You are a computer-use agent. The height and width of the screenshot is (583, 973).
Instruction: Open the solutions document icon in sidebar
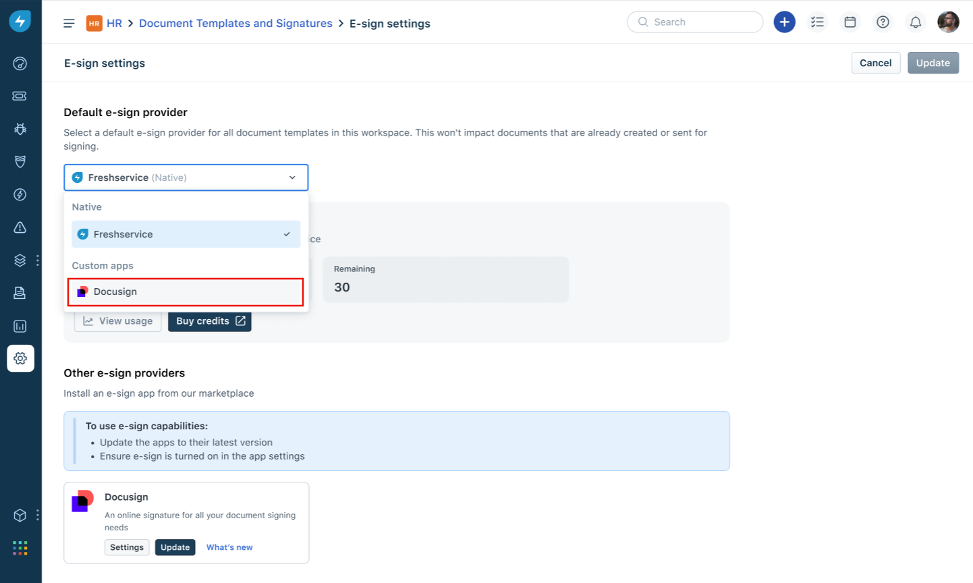(x=20, y=293)
